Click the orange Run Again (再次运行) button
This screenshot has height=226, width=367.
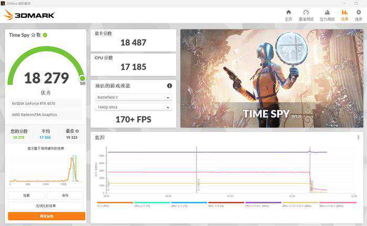point(46,216)
